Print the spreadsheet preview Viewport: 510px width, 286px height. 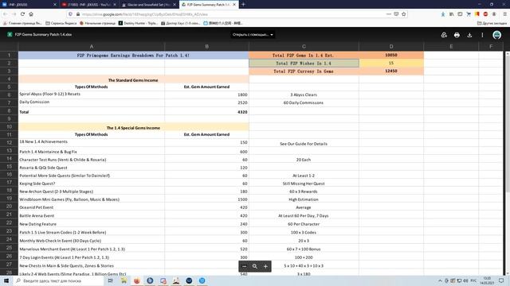coord(457,35)
